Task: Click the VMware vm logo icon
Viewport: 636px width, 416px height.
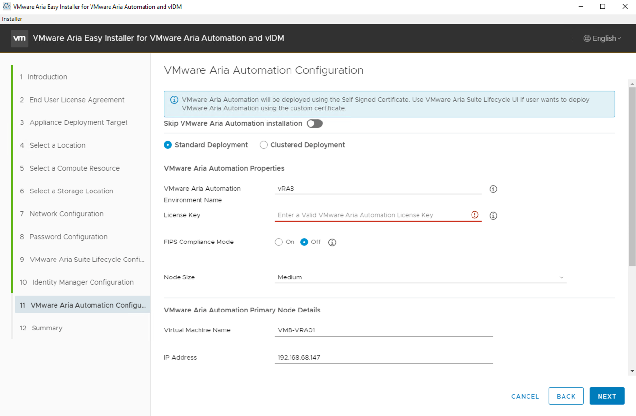Action: (x=19, y=38)
